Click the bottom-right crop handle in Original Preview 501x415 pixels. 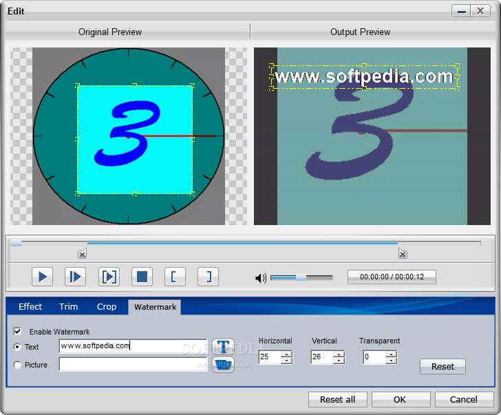click(x=193, y=193)
